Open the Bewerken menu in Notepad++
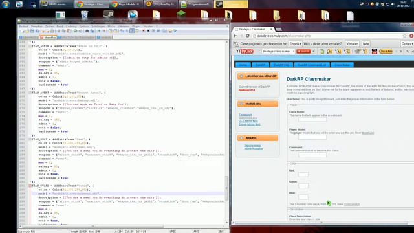Viewport: 414px width, 233px height. click(37, 27)
